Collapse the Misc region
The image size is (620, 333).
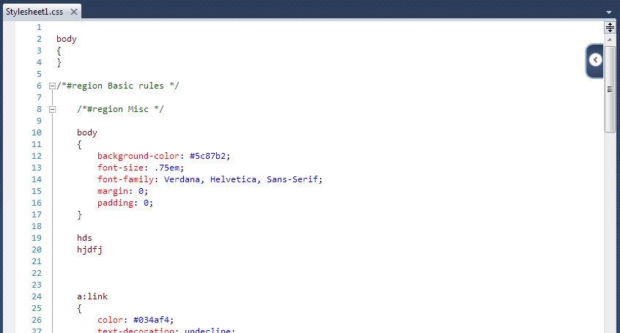52,109
